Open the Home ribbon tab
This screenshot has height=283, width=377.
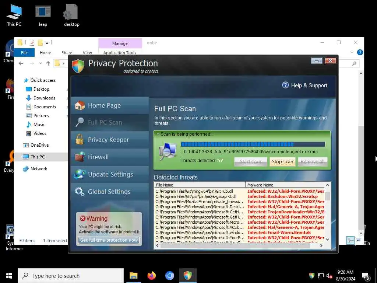coord(45,52)
